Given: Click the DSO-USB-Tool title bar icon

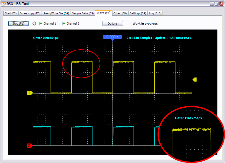Looking at the screenshot, I should tap(4, 4).
